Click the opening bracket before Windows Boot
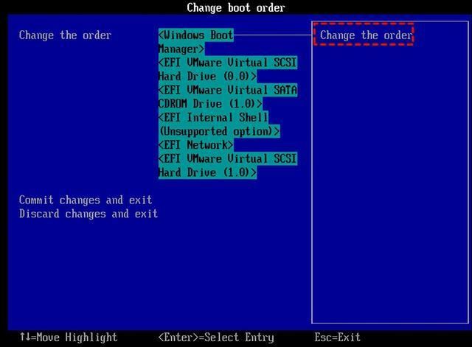Image resolution: width=472 pixels, height=347 pixels. (x=162, y=35)
